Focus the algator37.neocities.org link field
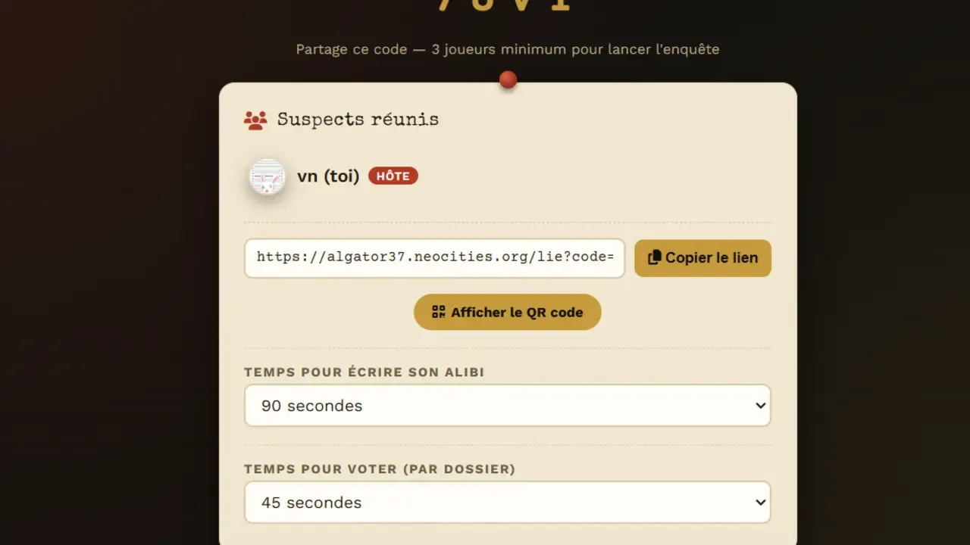970x545 pixels. click(434, 258)
